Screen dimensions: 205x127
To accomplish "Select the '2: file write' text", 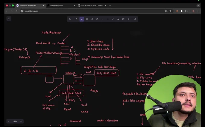I will 144,78.
